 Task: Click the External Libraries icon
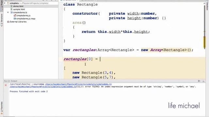8,22
